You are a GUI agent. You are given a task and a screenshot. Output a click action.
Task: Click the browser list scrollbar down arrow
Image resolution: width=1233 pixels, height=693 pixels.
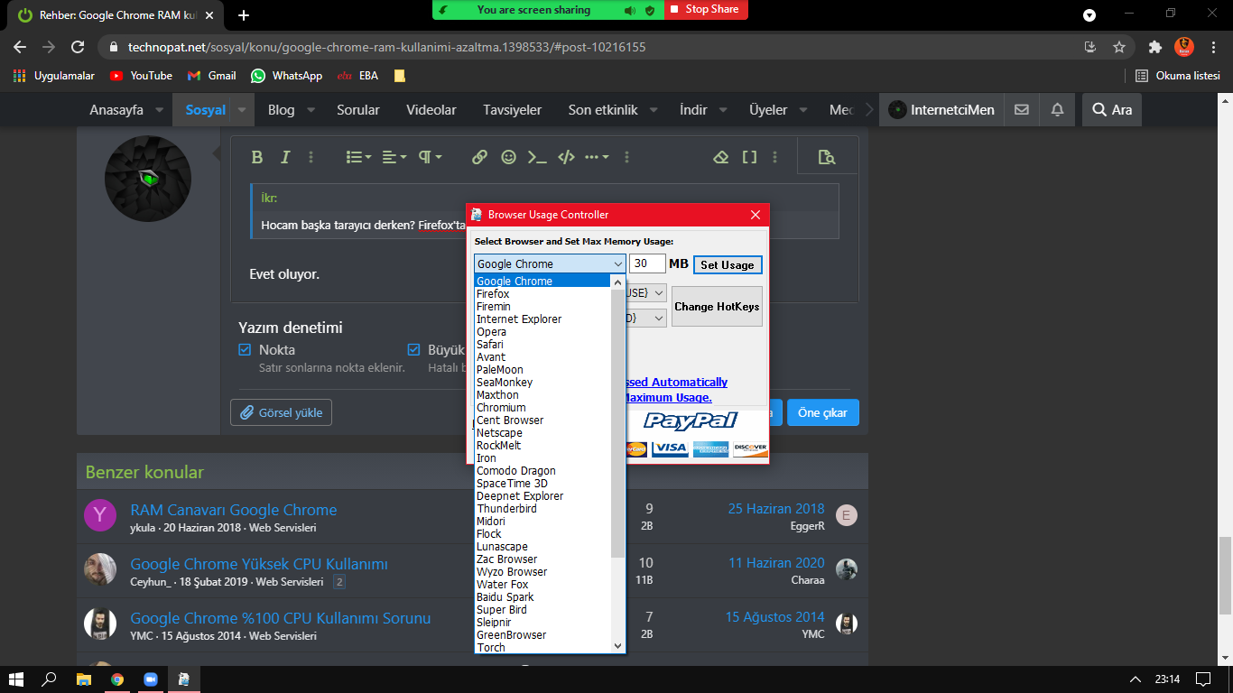click(x=618, y=646)
